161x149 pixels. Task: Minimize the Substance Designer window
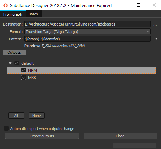(124, 5)
